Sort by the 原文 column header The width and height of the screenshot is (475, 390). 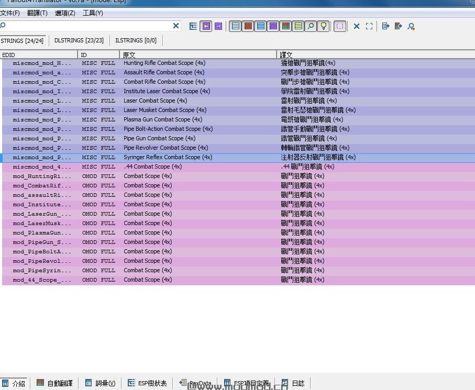pyautogui.click(x=198, y=55)
